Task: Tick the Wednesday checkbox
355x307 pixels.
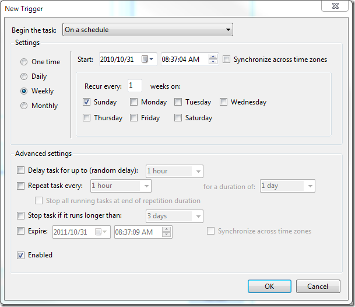Action: coord(224,102)
